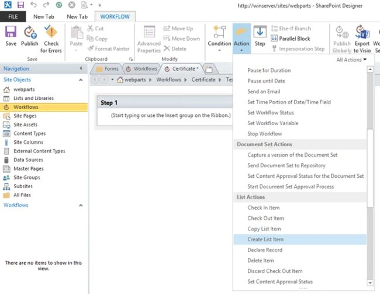Choose the Delete Item action
Screen dimensions: 380x294
pos(300,260)
